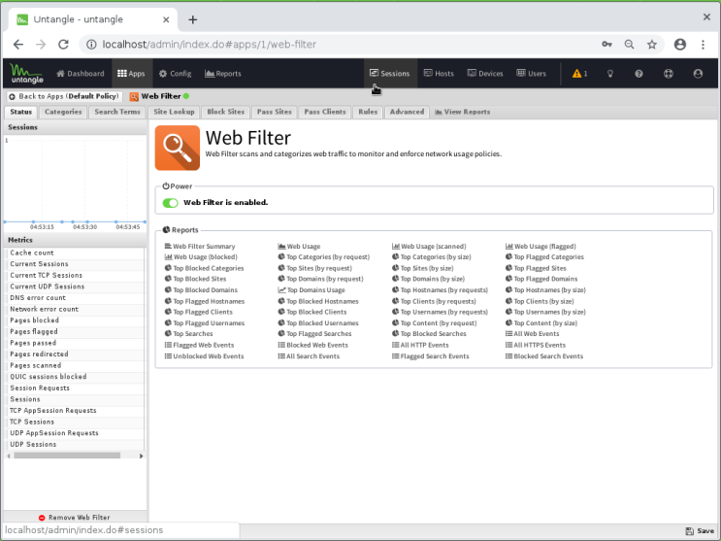
Task: Open Config in the top navigation
Action: pyautogui.click(x=176, y=74)
